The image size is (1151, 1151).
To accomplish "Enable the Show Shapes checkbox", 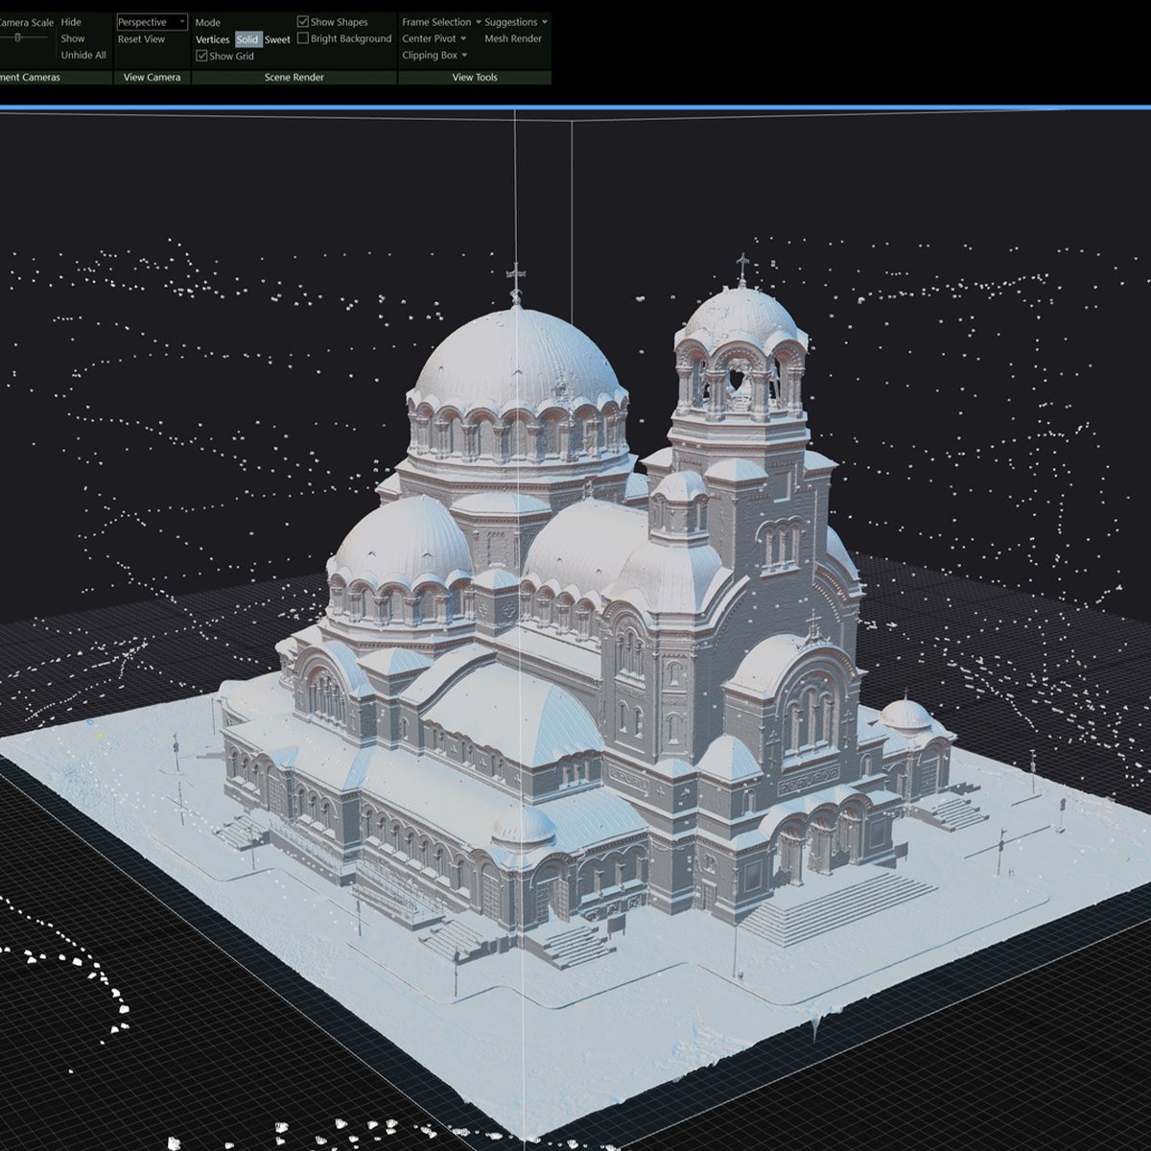I will point(305,20).
